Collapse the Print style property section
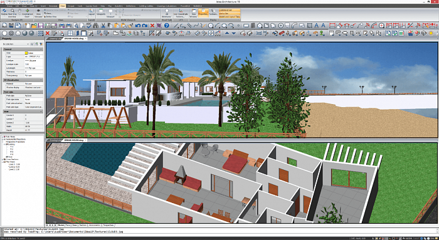Viewport: 439px width, 240px height. [x=41, y=92]
